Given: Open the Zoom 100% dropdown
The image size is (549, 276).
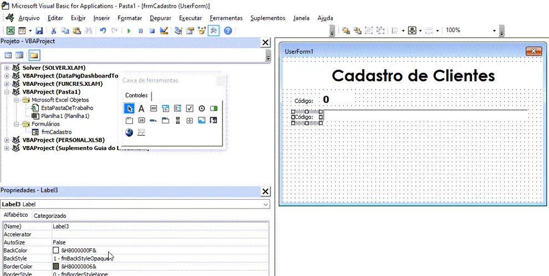Looking at the screenshot, I should click(x=495, y=31).
